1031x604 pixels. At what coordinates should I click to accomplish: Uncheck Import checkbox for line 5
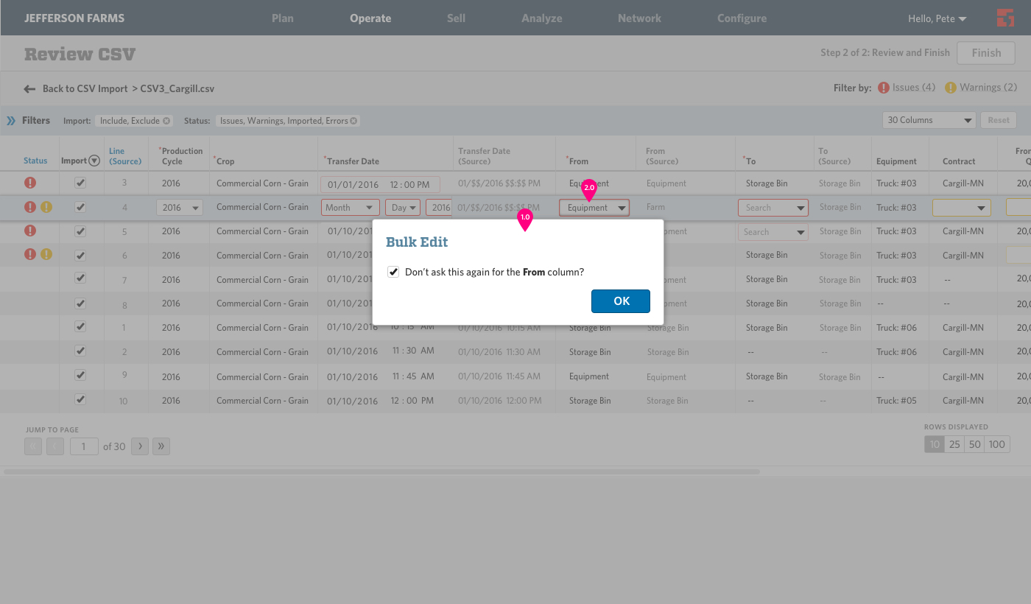tap(81, 231)
